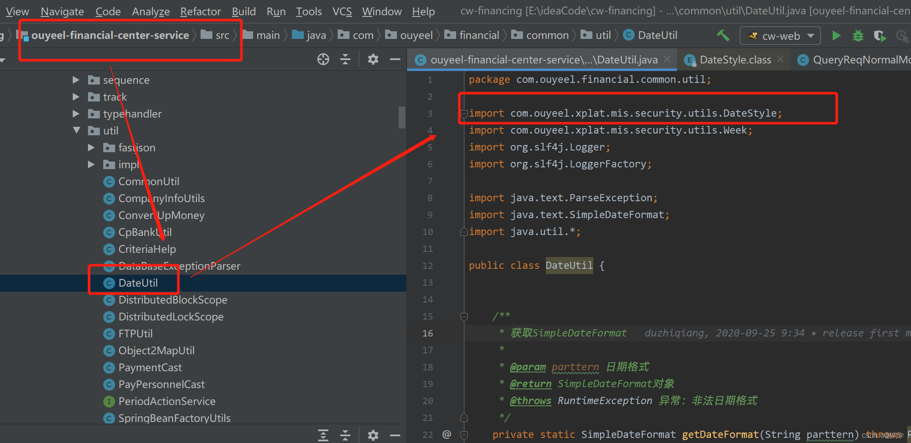
Task: Click the @param tag in Javadoc
Action: point(528,367)
